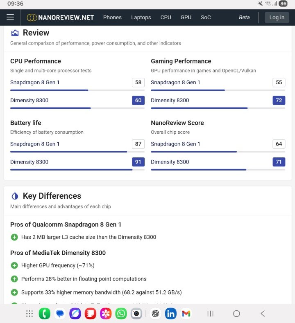Click the 71 NanoReview Score badge

click(x=279, y=162)
